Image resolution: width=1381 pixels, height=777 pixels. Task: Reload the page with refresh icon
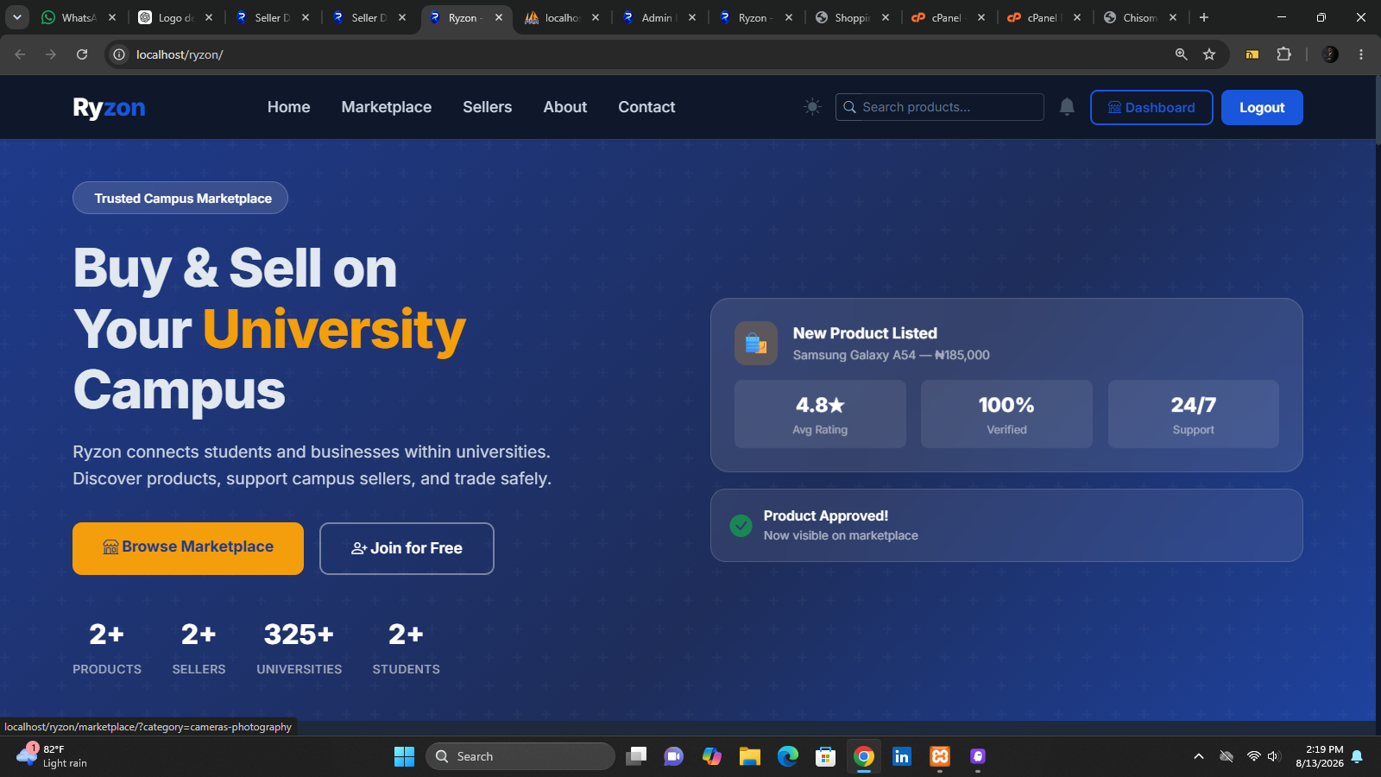pos(82,54)
